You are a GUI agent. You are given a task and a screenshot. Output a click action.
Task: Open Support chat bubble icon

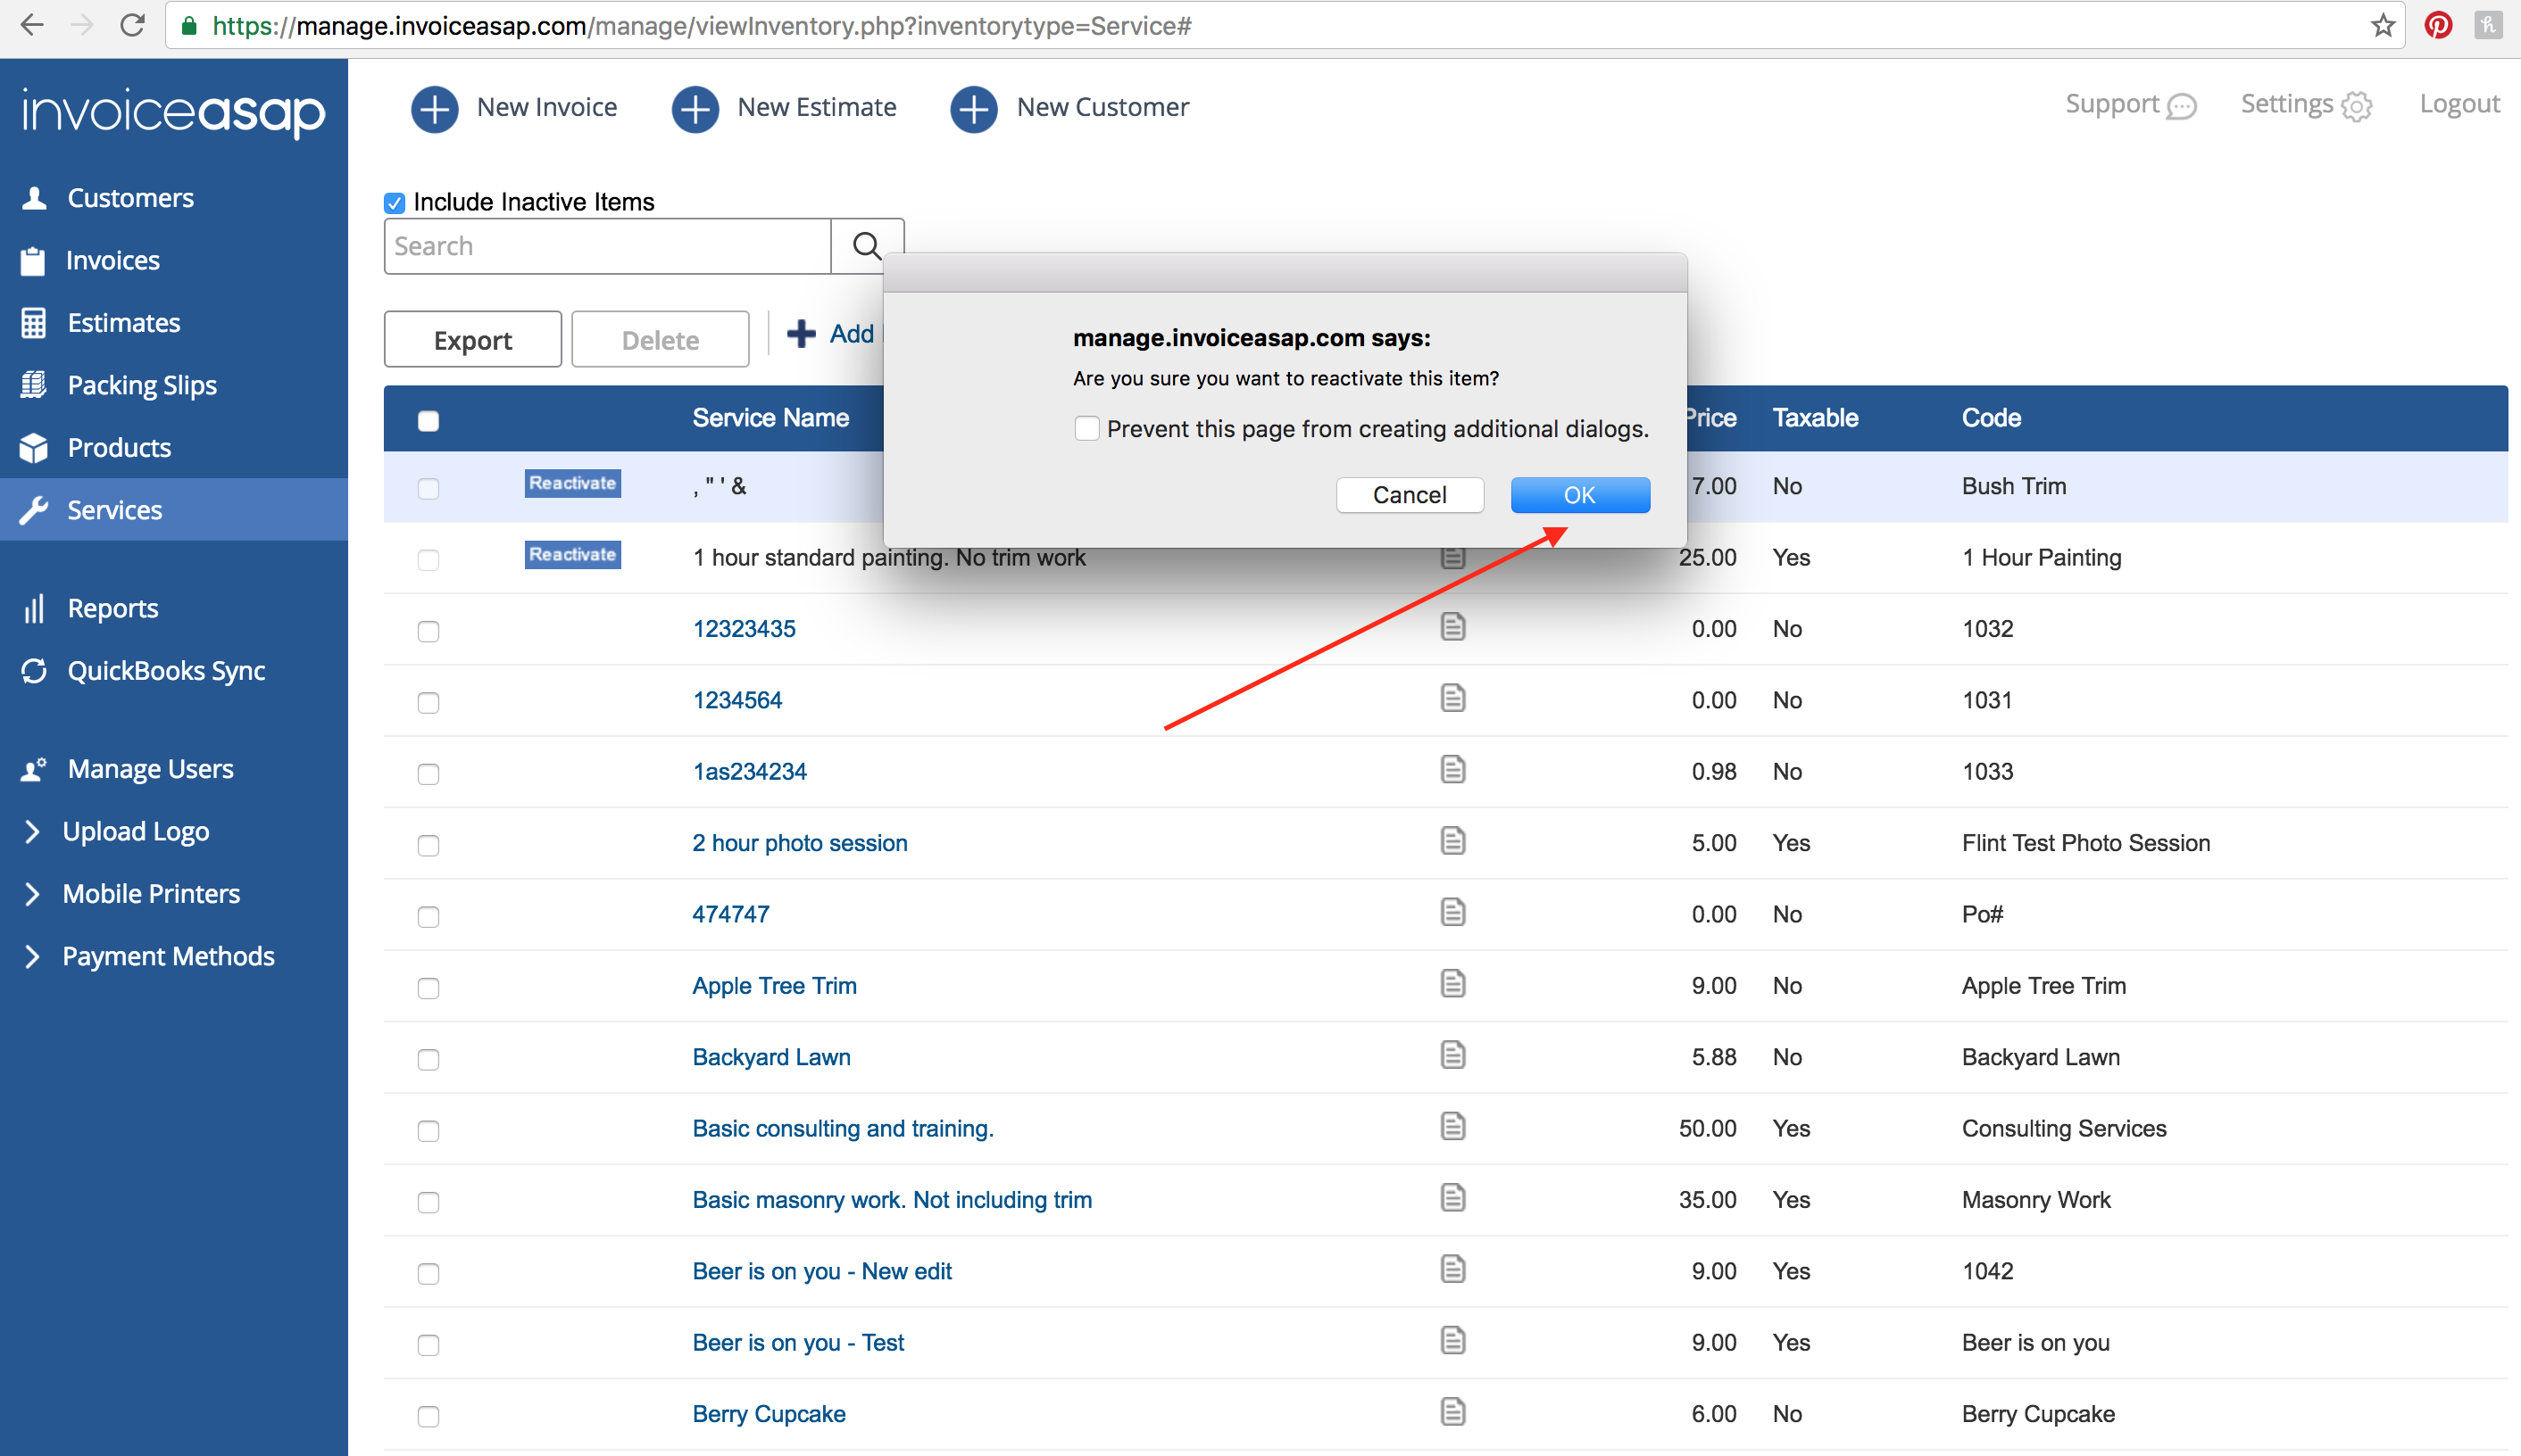tap(2182, 106)
